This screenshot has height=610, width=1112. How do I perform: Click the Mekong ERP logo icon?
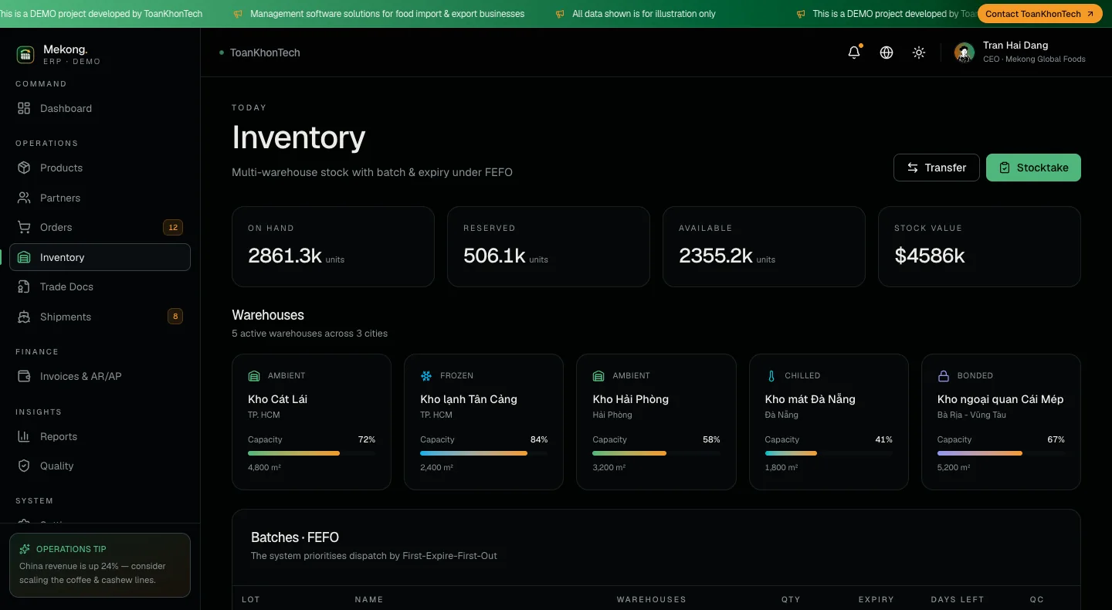(x=25, y=54)
